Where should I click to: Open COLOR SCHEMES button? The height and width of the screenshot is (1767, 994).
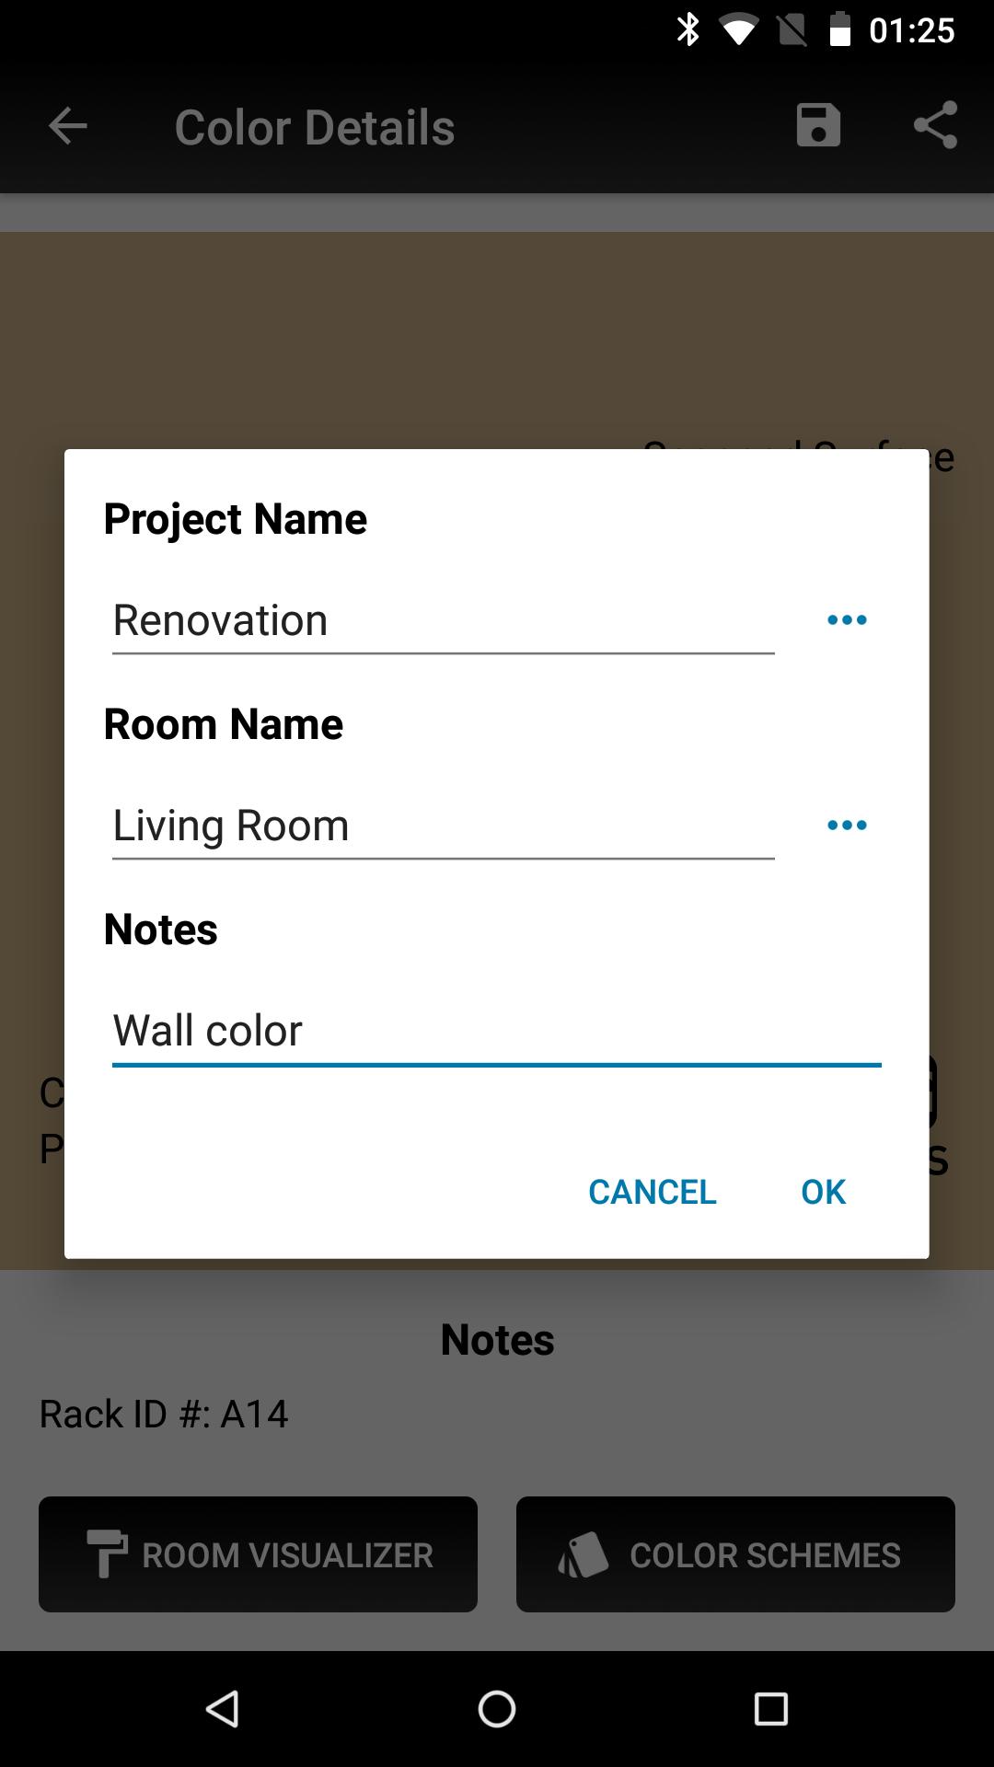tap(735, 1554)
